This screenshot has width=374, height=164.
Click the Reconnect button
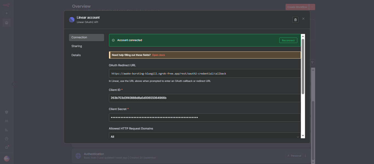tap(288, 40)
